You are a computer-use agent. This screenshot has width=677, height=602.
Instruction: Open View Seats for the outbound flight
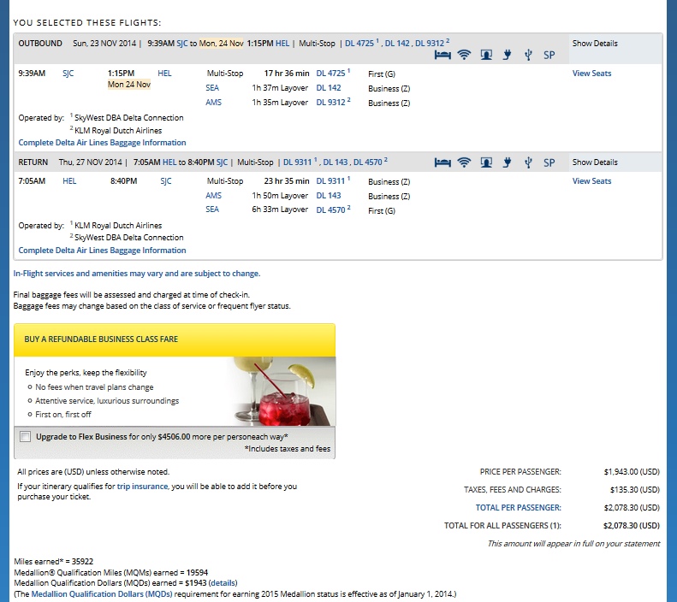(x=591, y=74)
